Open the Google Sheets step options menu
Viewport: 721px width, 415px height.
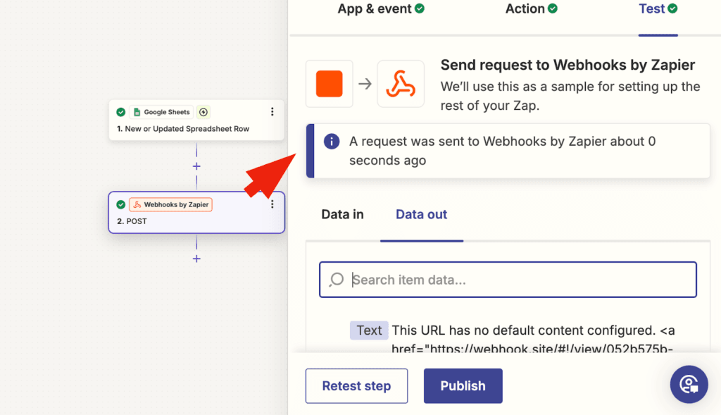(272, 112)
